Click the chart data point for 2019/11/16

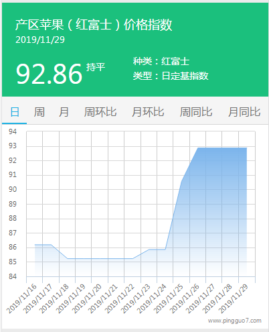coord(35,245)
